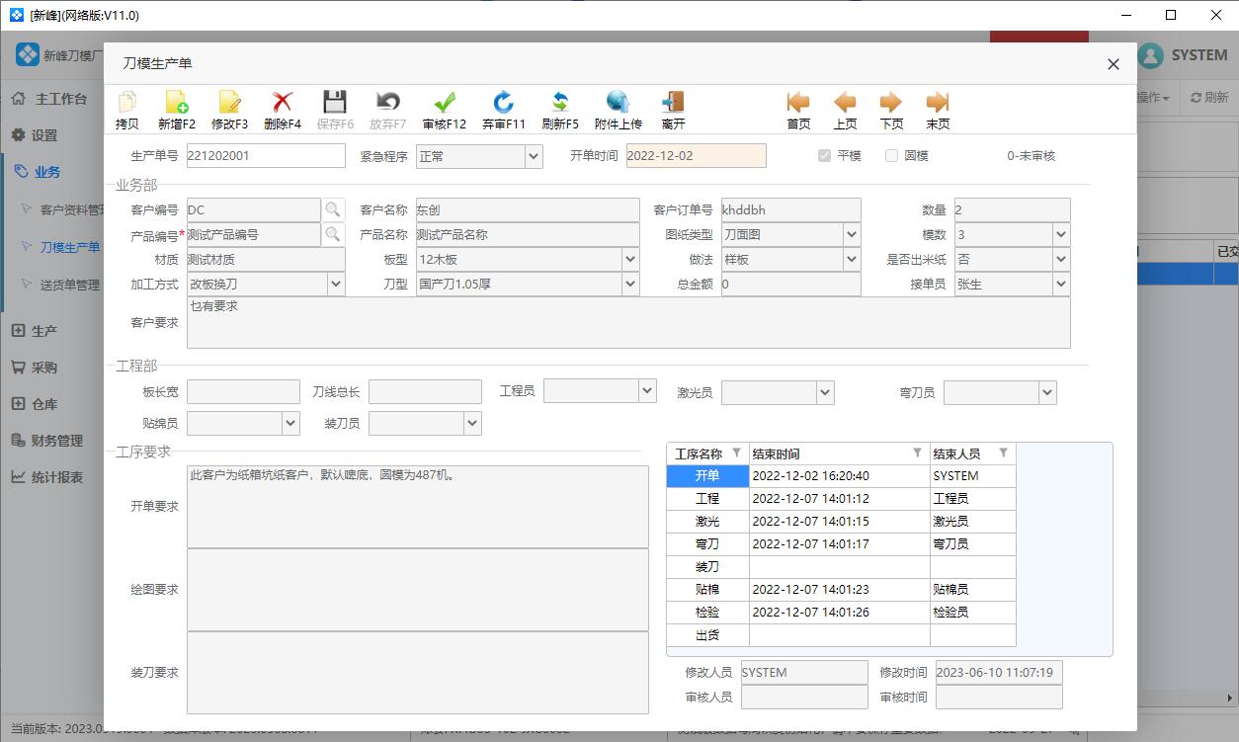Image resolution: width=1239 pixels, height=742 pixels.
Task: Click filter icon in 结束时间 column header
Action: 917,453
